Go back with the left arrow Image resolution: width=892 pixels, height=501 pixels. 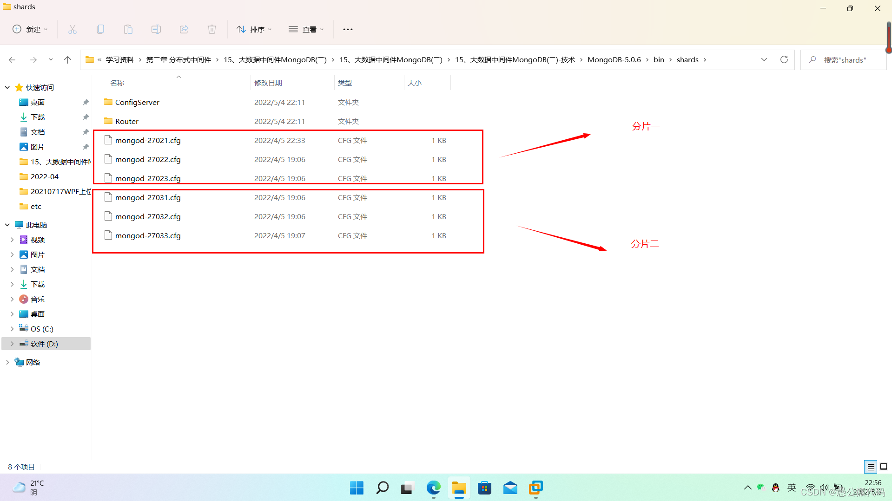[12, 60]
